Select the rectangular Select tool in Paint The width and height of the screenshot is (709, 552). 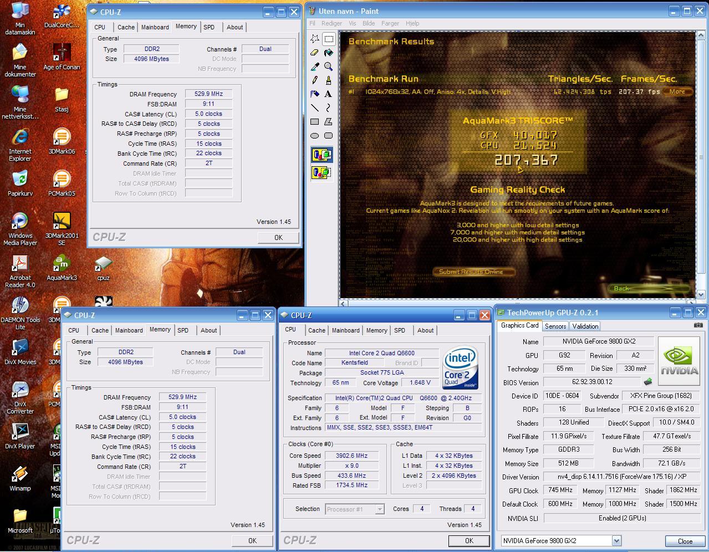click(329, 39)
